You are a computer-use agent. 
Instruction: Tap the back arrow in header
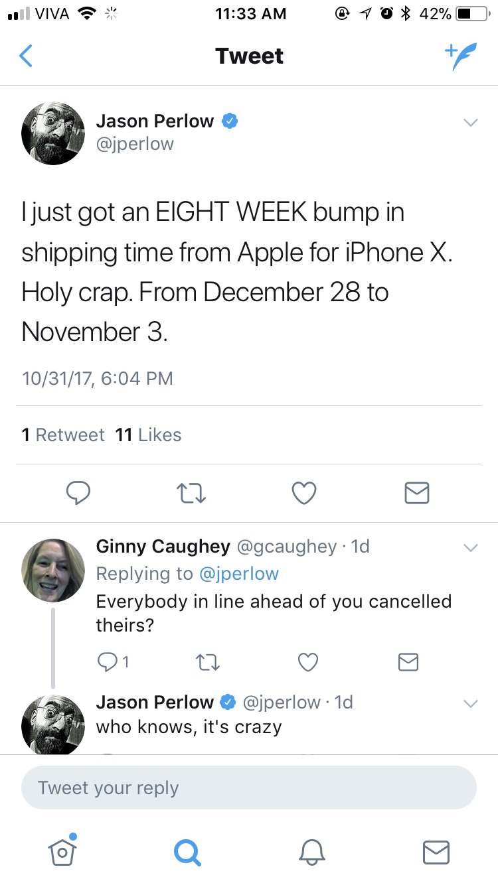25,56
